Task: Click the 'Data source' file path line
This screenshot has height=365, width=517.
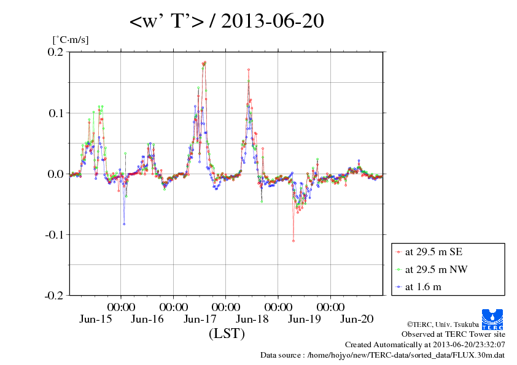Action: point(383,355)
